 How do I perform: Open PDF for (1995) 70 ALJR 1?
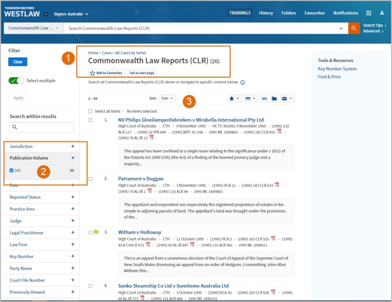tap(150, 190)
